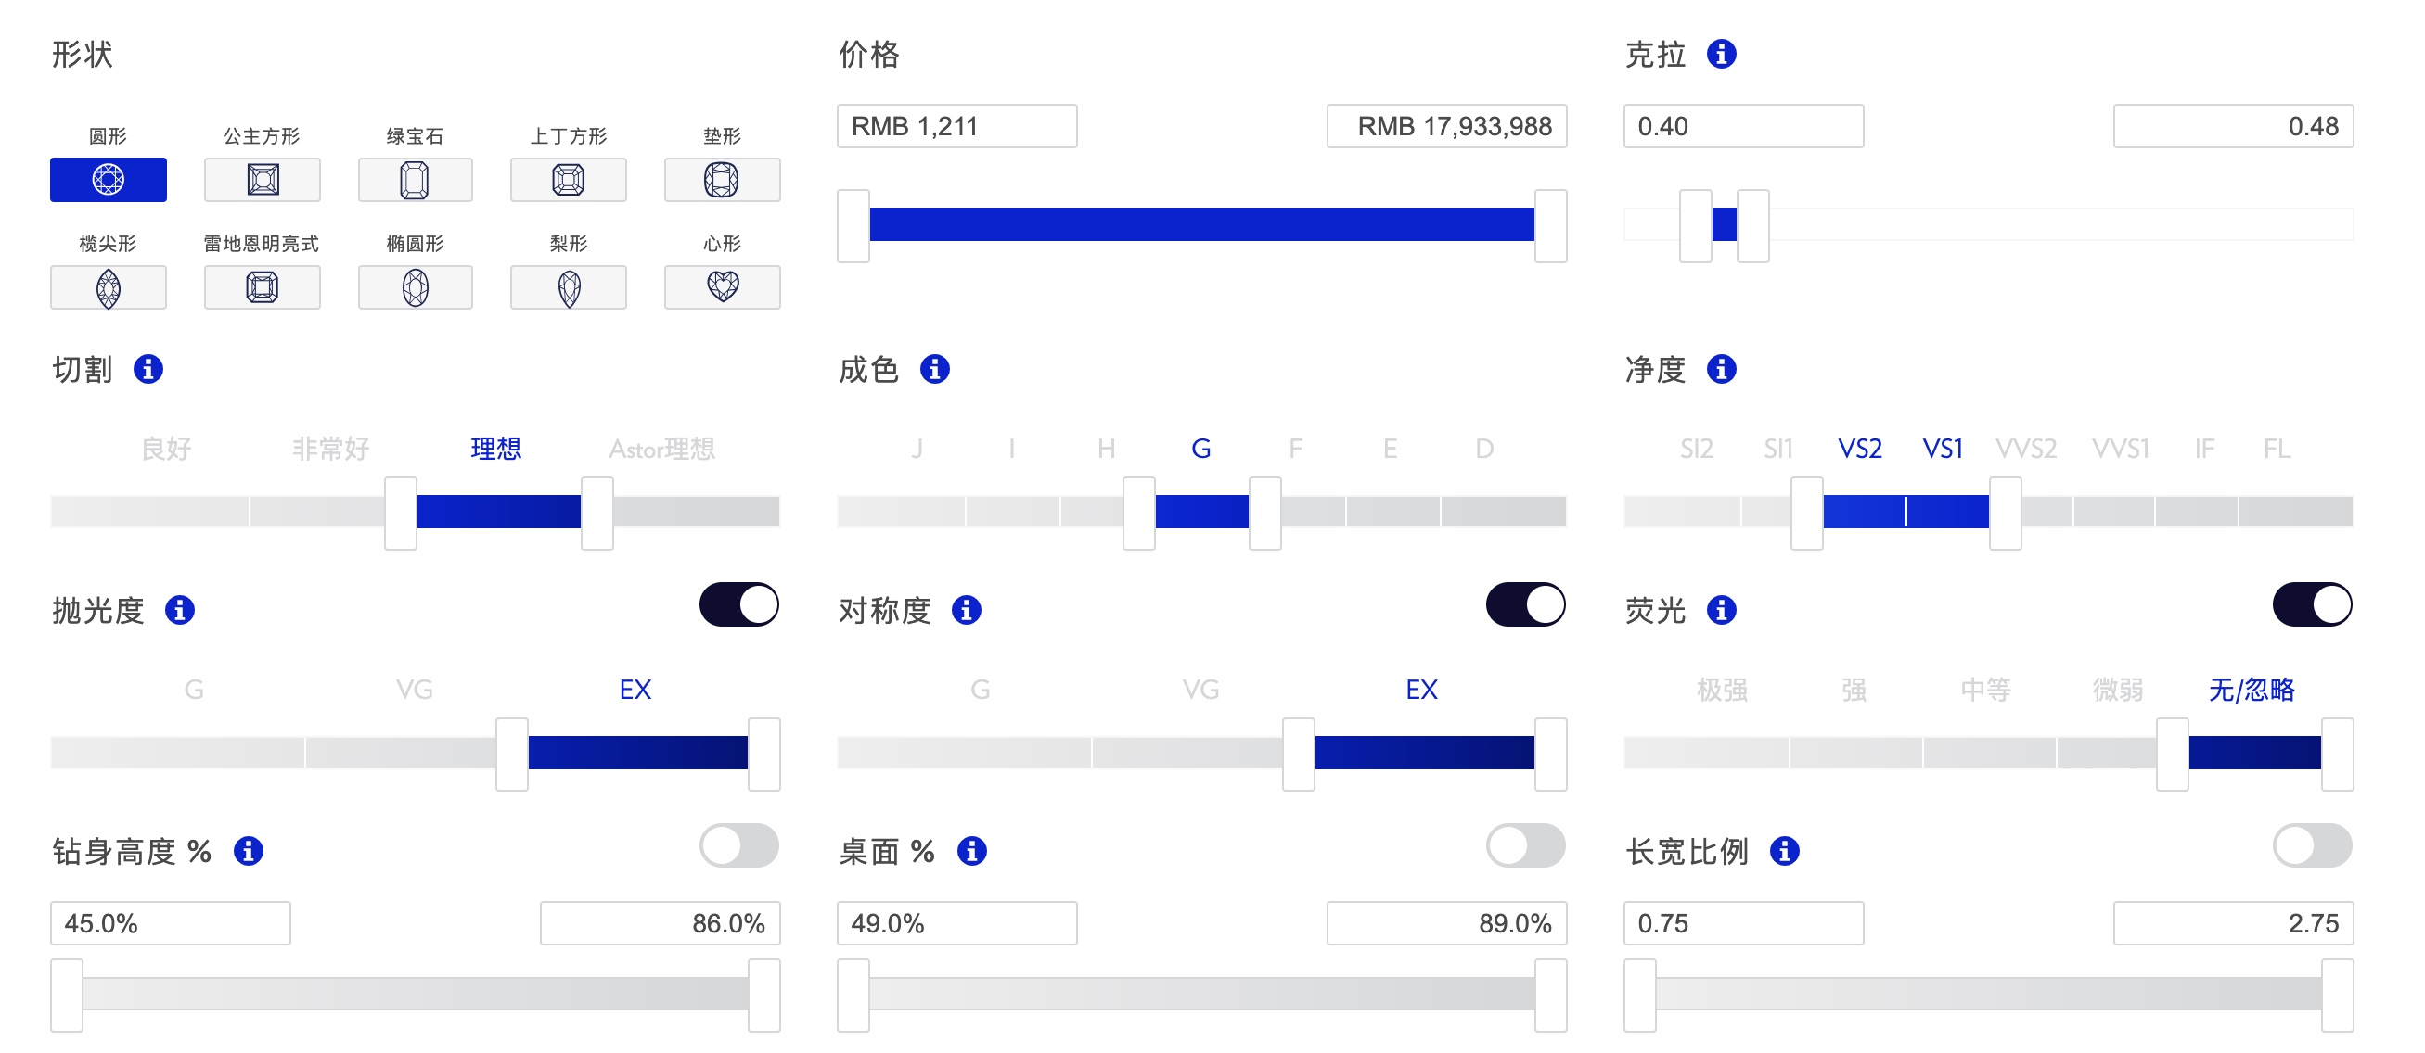Choose the oval (椭圆形) shape icon
Screen dimensions: 2425x1053
pos(416,287)
